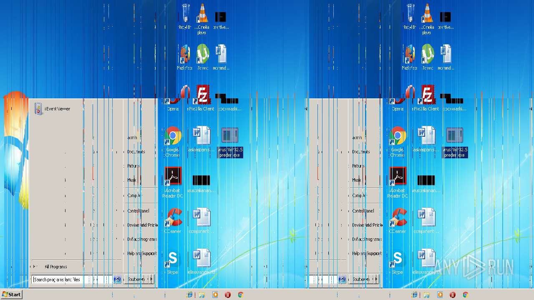Open Pictures in left Start menu copy
This screenshot has height=300, width=534.
tap(134, 166)
